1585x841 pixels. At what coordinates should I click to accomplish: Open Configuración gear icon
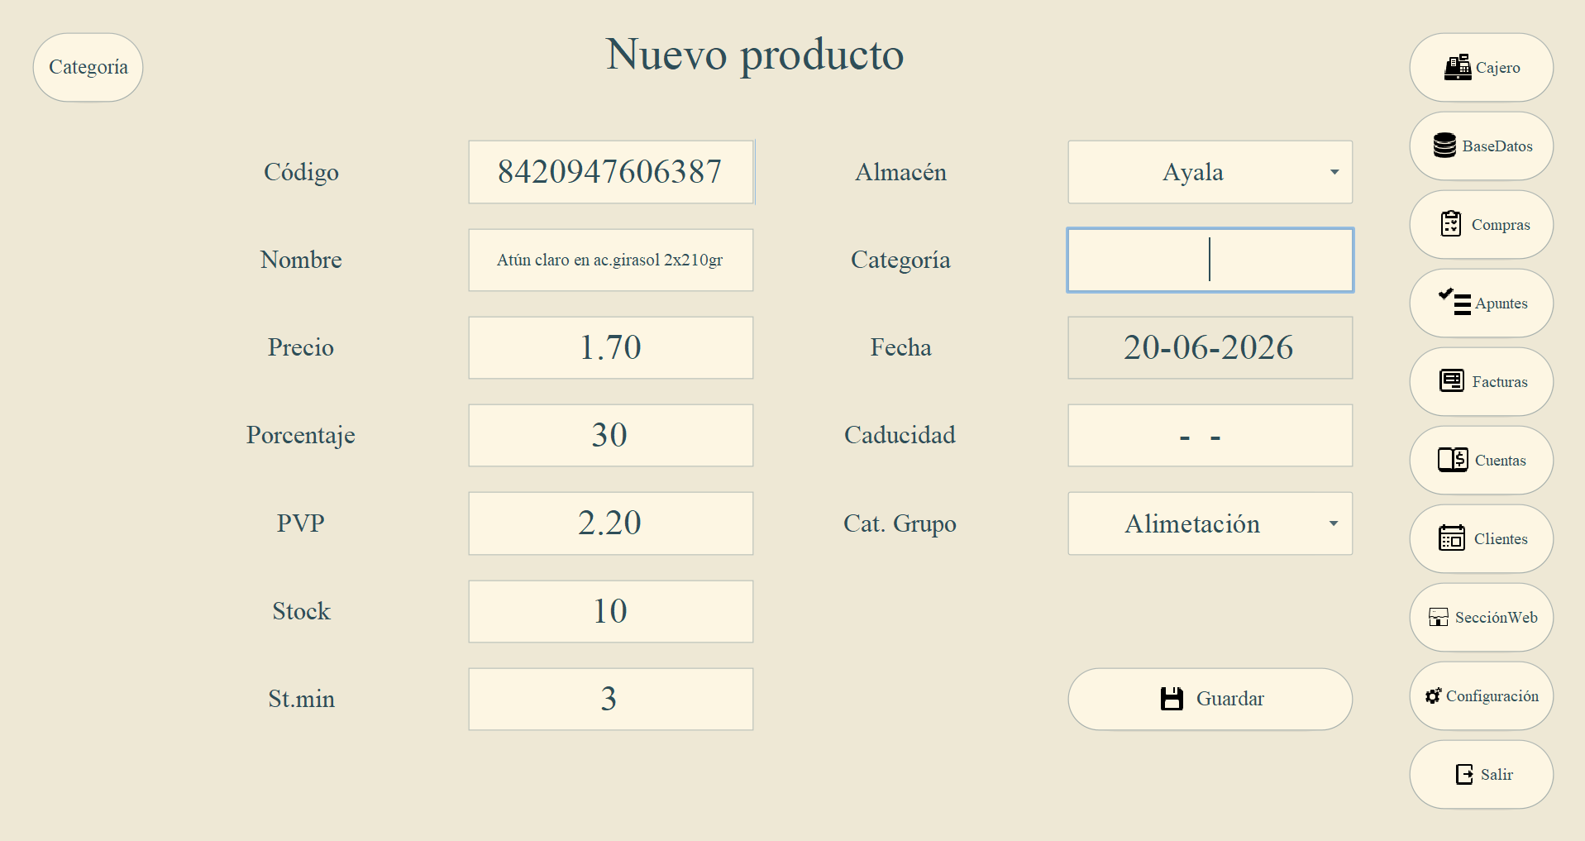point(1434,695)
